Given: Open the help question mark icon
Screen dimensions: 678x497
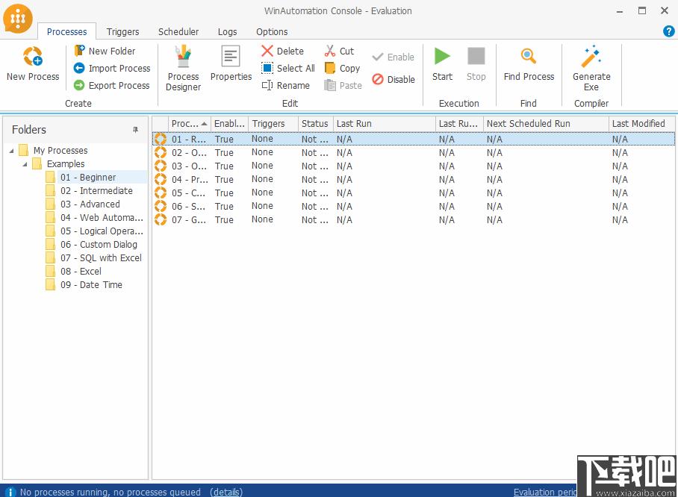Looking at the screenshot, I should click(x=668, y=31).
